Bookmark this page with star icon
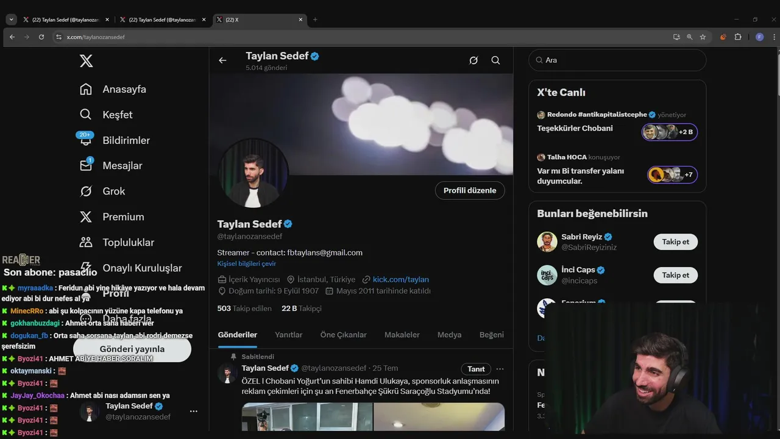780x439 pixels. tap(703, 37)
